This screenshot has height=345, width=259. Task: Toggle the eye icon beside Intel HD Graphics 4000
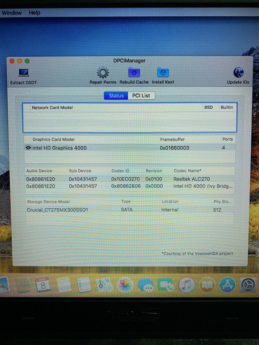pyautogui.click(x=28, y=147)
